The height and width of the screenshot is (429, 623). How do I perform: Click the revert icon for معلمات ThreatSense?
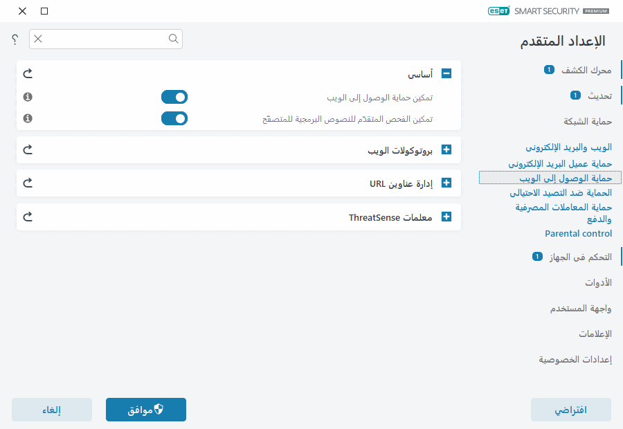[x=27, y=217]
